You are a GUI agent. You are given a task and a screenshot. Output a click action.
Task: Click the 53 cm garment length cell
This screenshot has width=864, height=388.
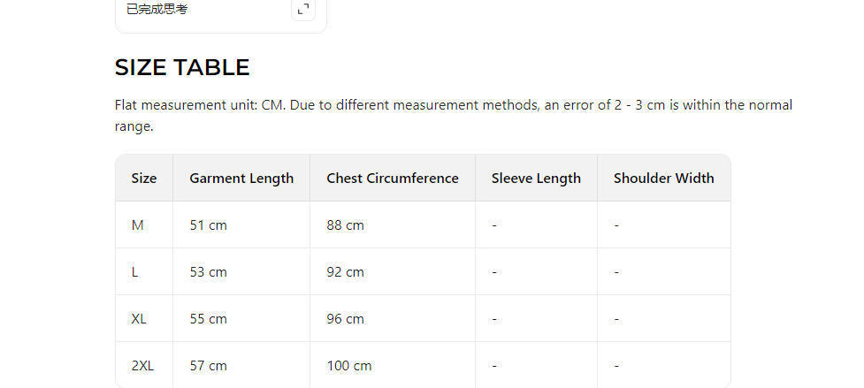pyautogui.click(x=209, y=272)
